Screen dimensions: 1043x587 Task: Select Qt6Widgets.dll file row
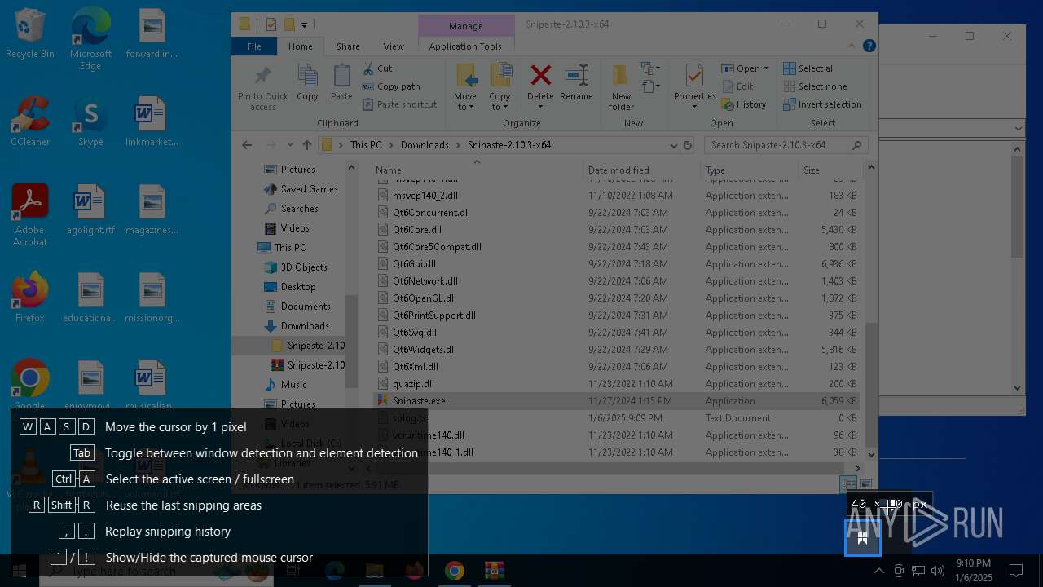(618, 350)
